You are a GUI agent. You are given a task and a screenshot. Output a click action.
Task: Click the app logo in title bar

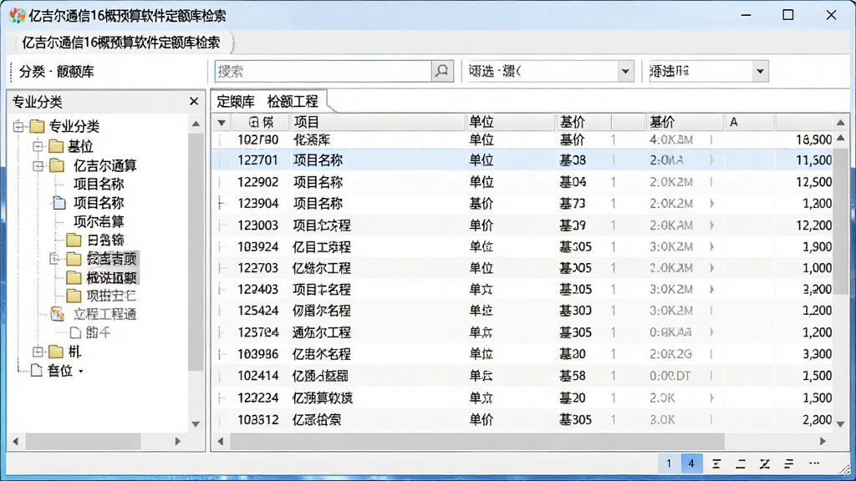(17, 15)
